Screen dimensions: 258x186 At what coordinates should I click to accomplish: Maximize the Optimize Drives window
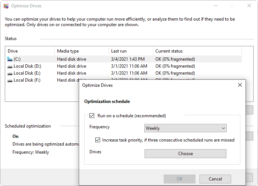[232, 6]
